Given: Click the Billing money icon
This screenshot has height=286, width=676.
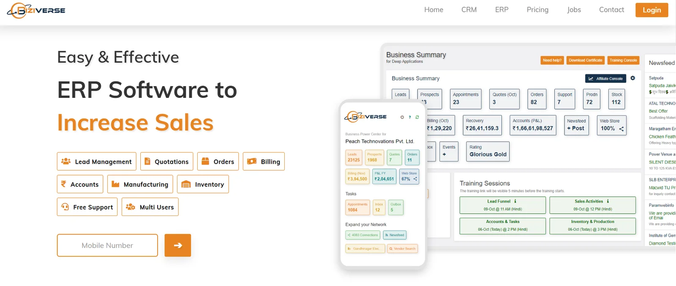Looking at the screenshot, I should 252,162.
